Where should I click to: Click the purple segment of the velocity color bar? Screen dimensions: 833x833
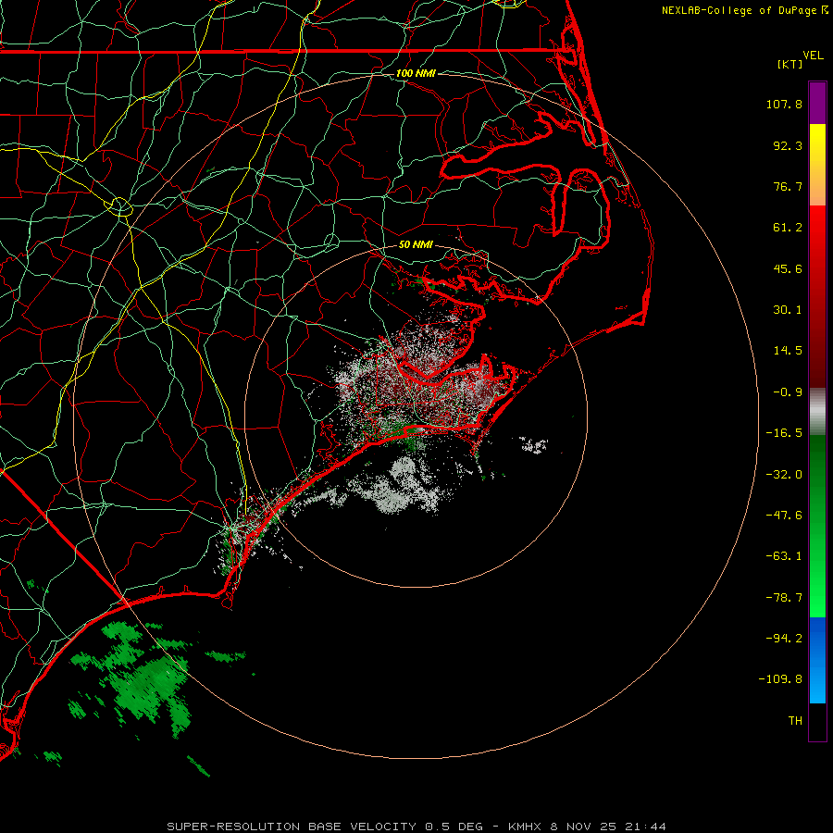[x=817, y=103]
